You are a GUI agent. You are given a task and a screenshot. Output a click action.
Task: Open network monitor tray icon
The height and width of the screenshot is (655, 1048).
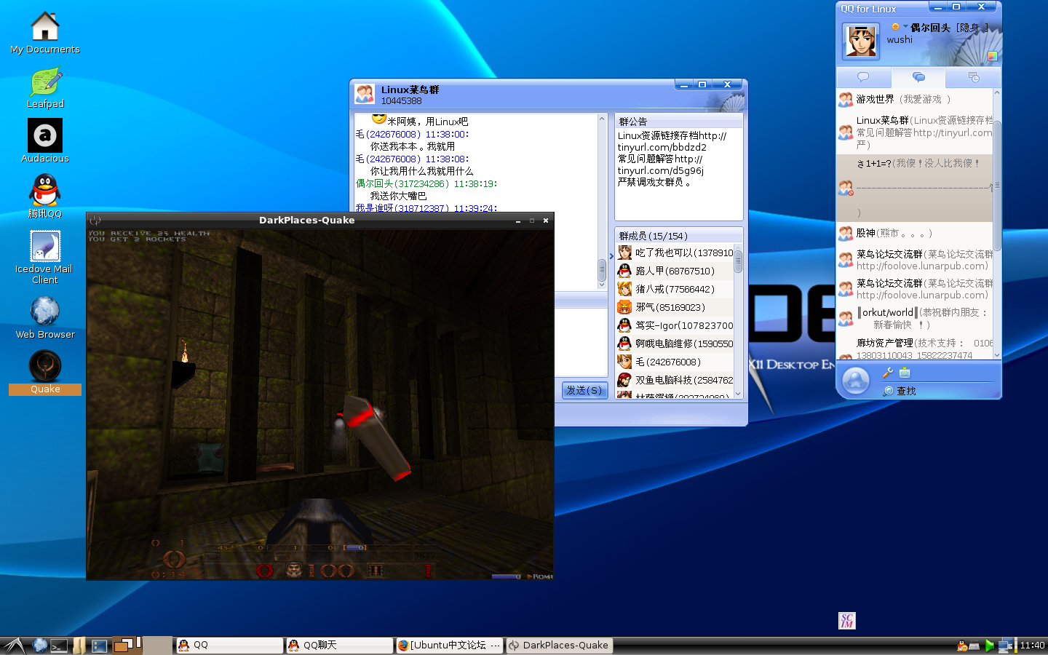[1006, 646]
